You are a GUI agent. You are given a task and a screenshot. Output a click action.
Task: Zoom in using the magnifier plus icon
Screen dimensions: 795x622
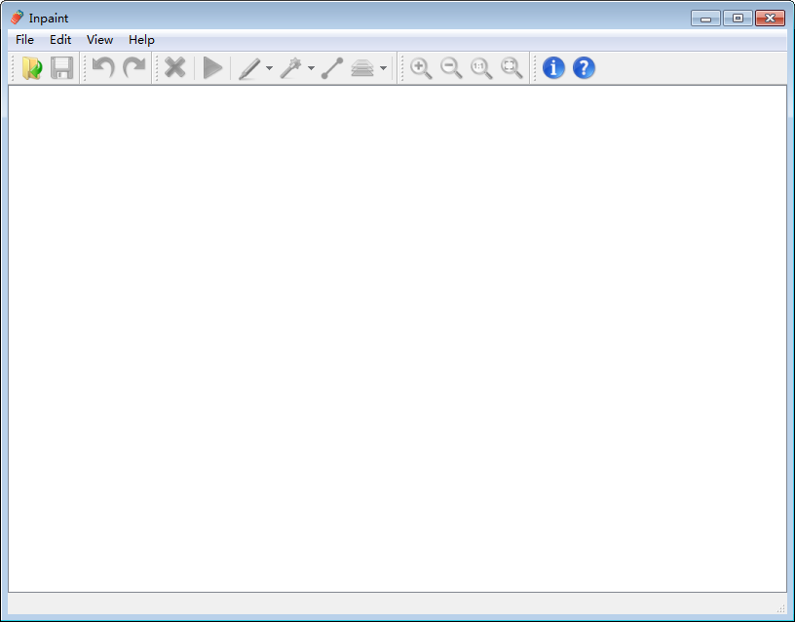[421, 67]
